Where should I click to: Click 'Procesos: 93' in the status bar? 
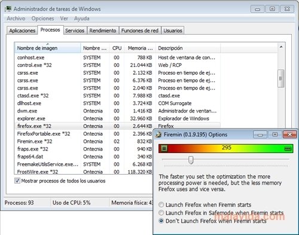click(19, 203)
